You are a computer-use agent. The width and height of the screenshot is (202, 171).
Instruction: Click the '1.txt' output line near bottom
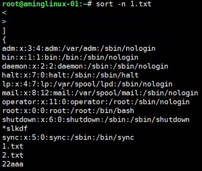click(13, 146)
